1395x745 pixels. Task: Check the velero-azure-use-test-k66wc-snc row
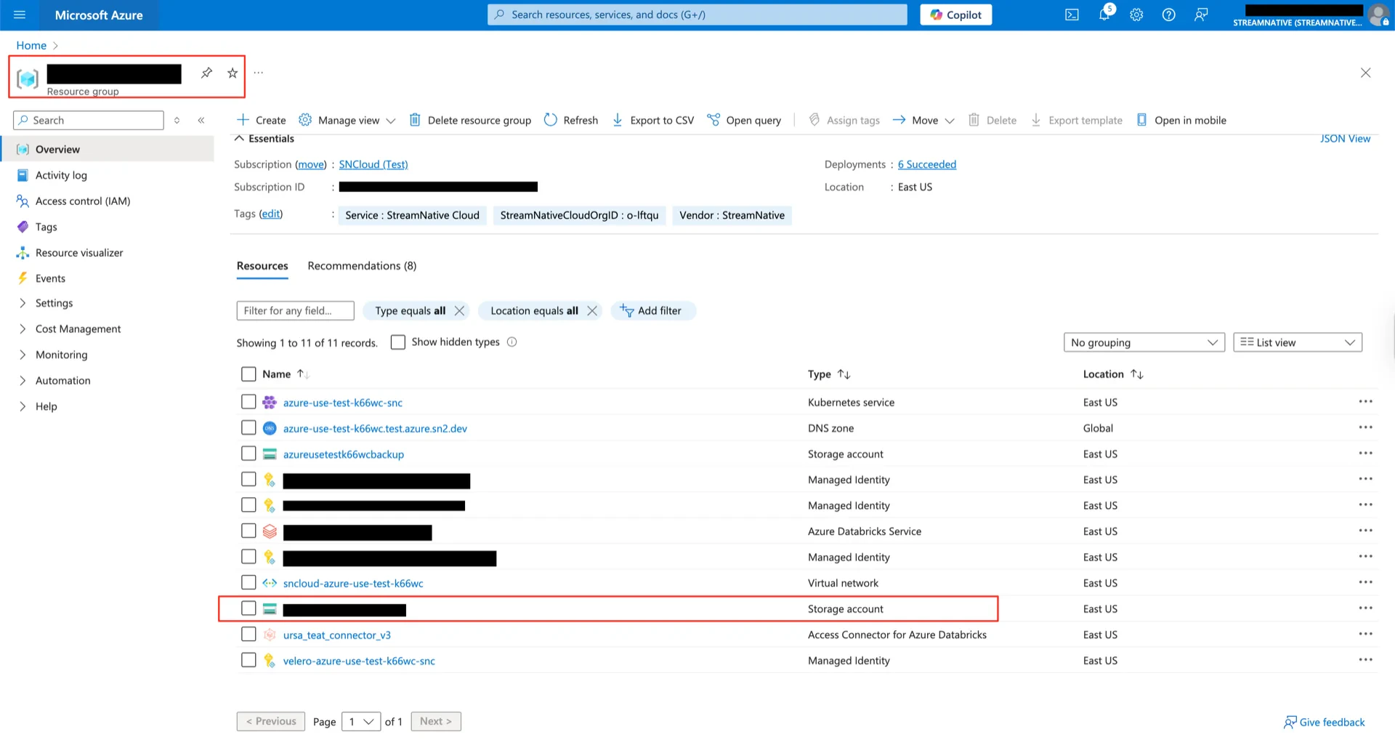click(x=248, y=661)
